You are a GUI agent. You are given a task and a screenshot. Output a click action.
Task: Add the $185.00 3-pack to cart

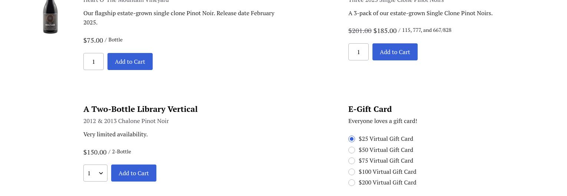click(395, 52)
